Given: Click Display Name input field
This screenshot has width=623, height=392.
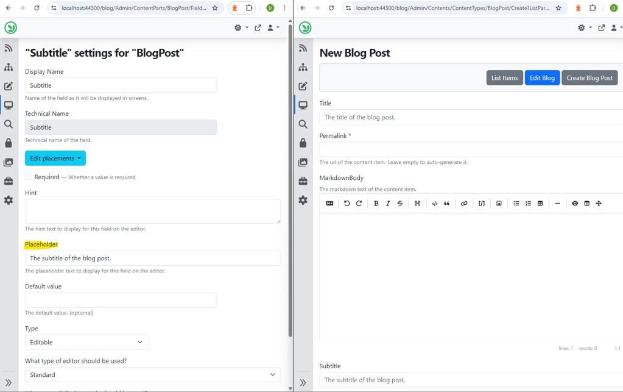Looking at the screenshot, I should coord(121,85).
